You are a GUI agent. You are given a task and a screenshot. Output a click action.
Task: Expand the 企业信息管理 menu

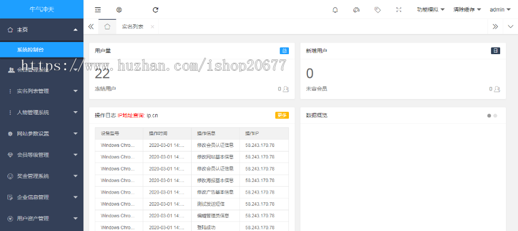point(41,197)
